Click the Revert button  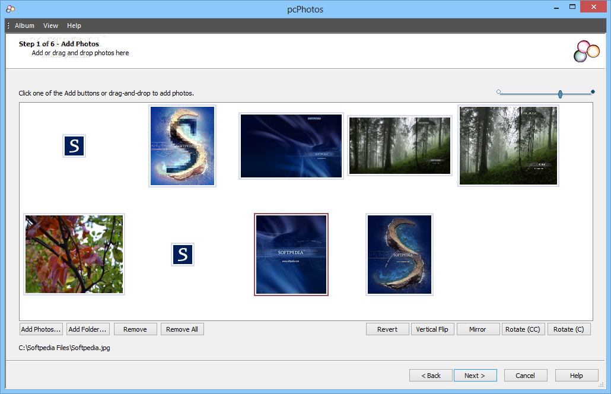click(x=387, y=329)
